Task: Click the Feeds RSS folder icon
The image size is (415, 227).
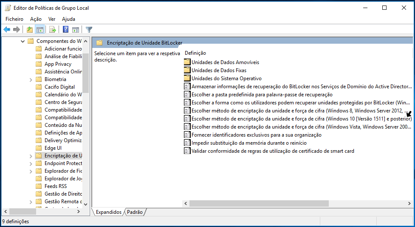Action: (39, 186)
